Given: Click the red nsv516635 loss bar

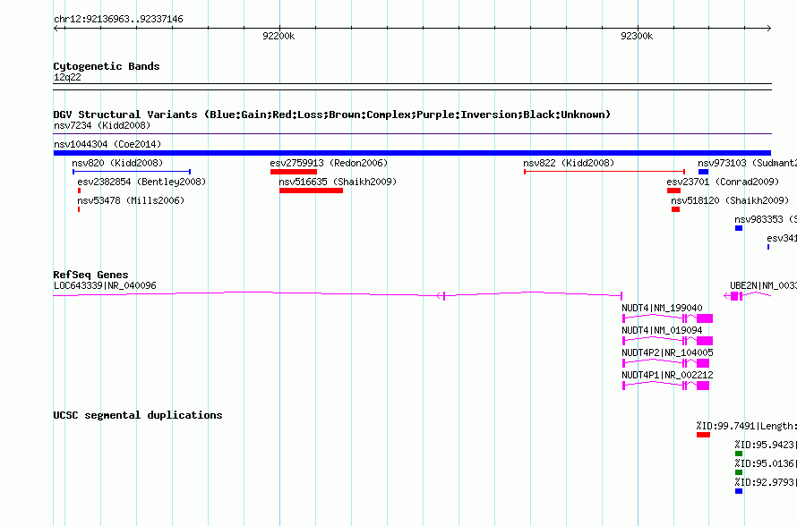Looking at the screenshot, I should click(311, 191).
